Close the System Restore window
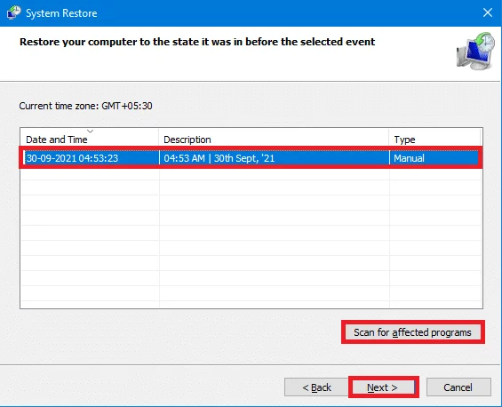 pyautogui.click(x=488, y=12)
